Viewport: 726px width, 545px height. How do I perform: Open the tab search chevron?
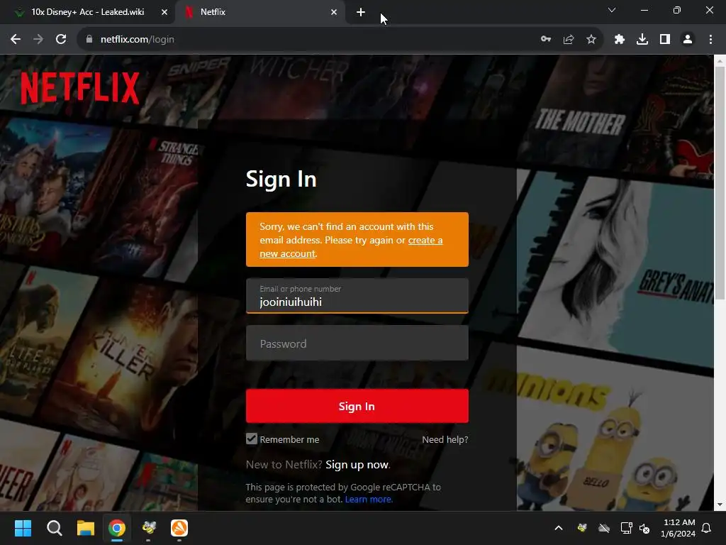(612, 10)
